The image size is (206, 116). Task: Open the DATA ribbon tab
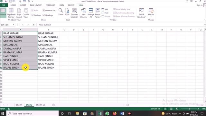[61, 5]
